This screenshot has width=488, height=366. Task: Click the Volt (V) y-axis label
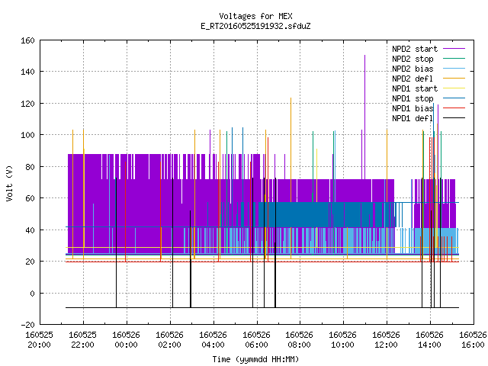coord(10,183)
